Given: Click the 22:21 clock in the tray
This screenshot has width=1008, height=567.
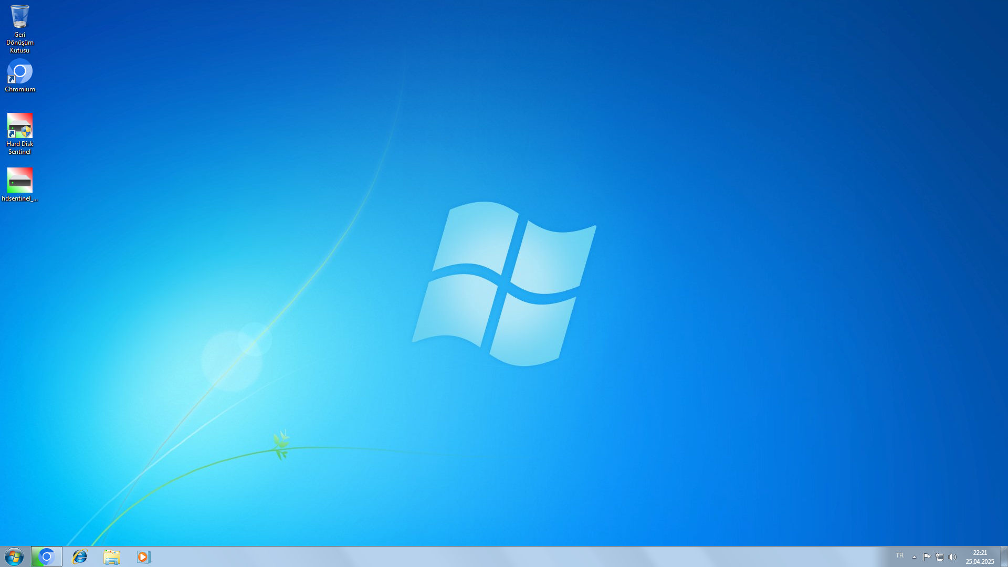Looking at the screenshot, I should (x=980, y=553).
